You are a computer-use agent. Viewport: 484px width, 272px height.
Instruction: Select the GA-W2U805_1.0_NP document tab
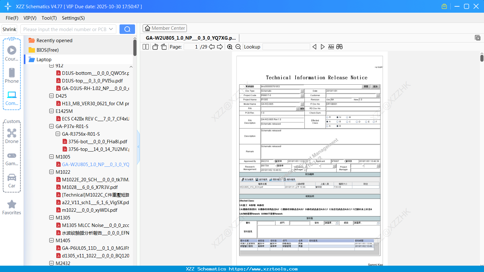[191, 38]
